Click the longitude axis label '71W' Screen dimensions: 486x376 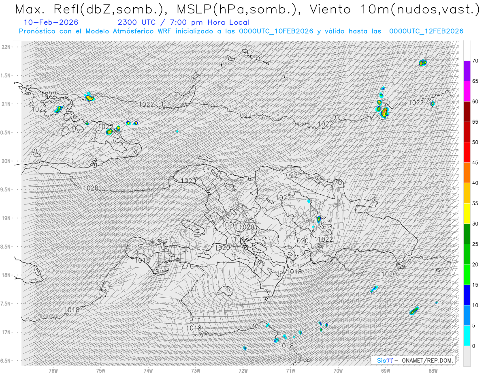click(290, 371)
